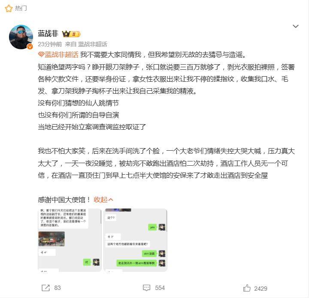309x298 pixels.
Task: Click the orange verified V badge
Action: [x=30, y=46]
